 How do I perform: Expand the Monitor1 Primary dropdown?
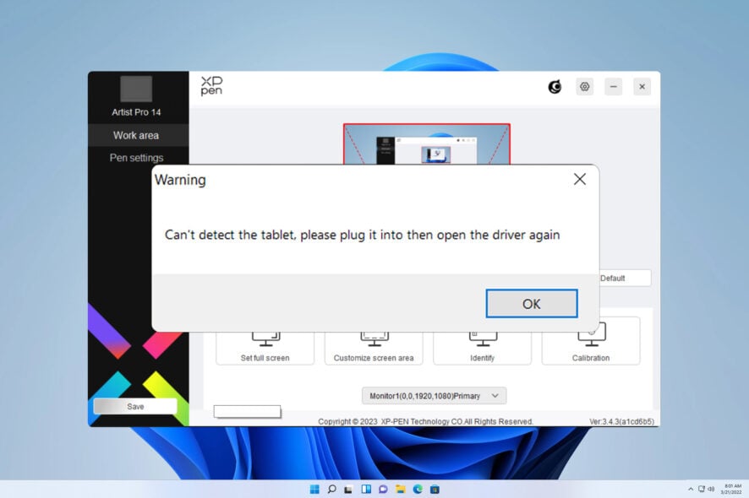[x=434, y=396]
